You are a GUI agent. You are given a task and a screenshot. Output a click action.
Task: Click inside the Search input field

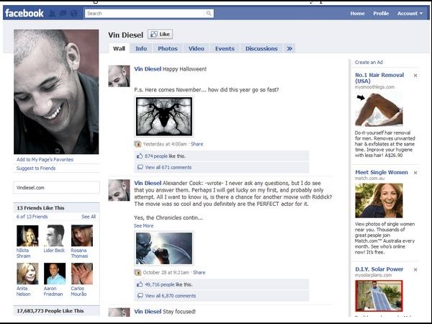[x=144, y=13]
